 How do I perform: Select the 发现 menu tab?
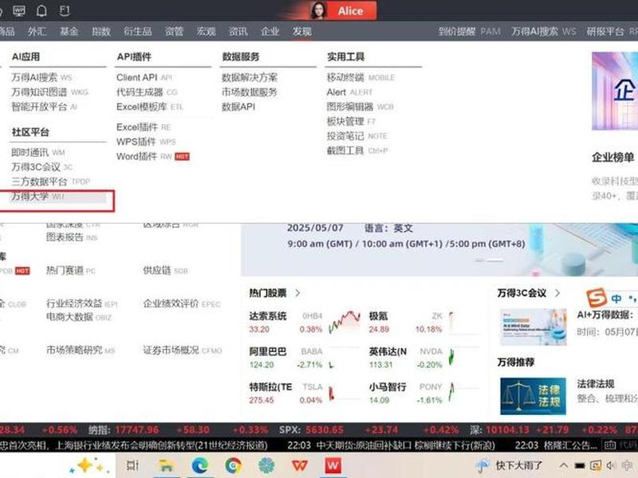coord(302,31)
